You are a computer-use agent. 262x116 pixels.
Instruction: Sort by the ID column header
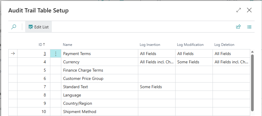42,45
